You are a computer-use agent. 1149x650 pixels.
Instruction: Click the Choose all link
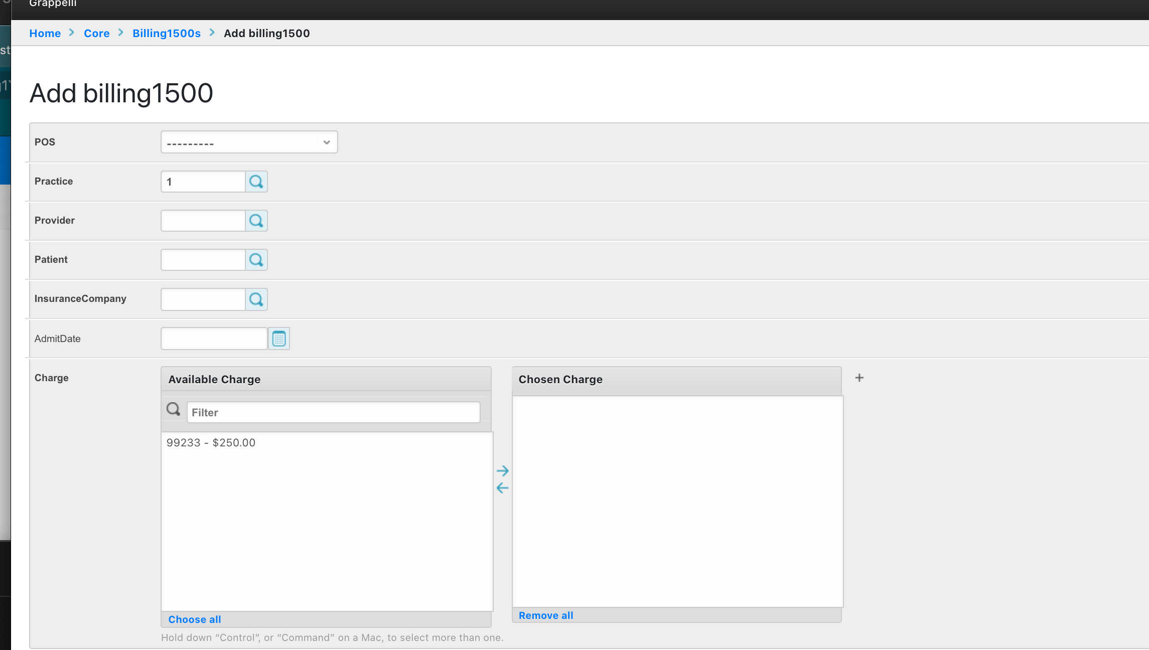pyautogui.click(x=194, y=619)
